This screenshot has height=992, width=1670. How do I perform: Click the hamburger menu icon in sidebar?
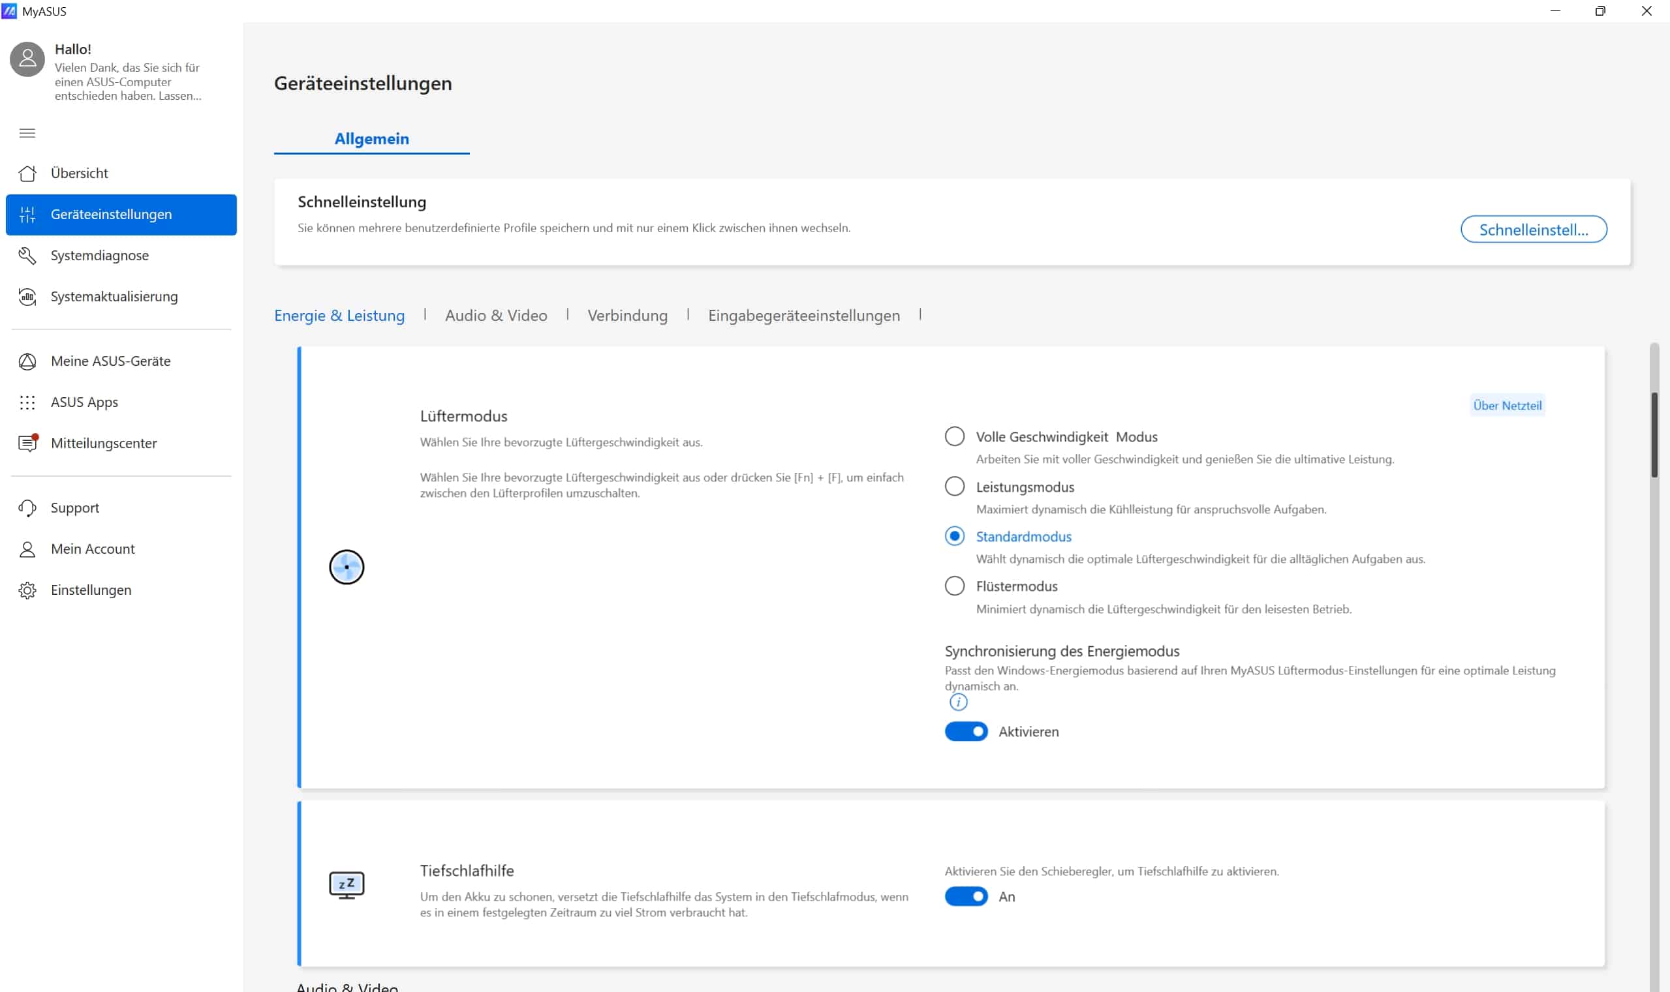click(x=27, y=133)
